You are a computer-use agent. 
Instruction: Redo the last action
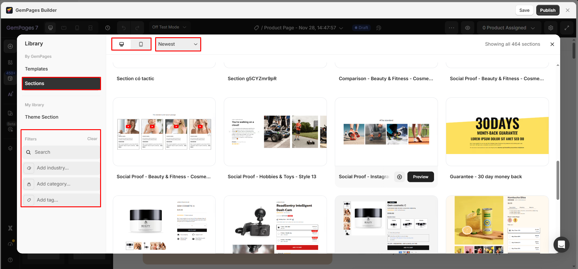[137, 28]
